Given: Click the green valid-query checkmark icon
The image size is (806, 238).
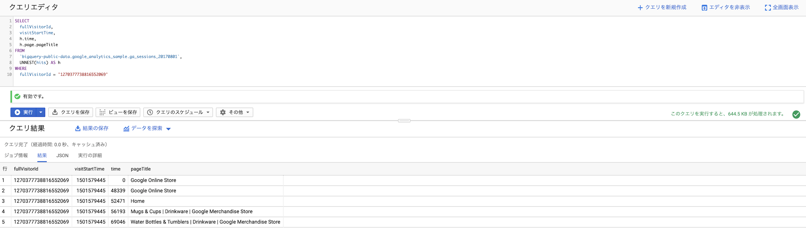Looking at the screenshot, I should [17, 96].
